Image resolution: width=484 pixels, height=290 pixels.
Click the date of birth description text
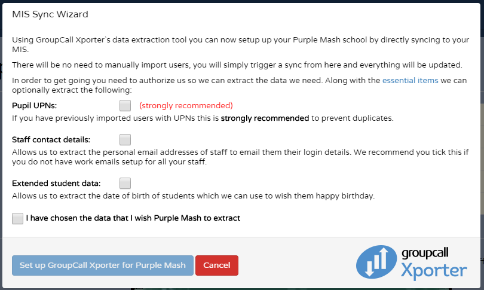click(193, 196)
